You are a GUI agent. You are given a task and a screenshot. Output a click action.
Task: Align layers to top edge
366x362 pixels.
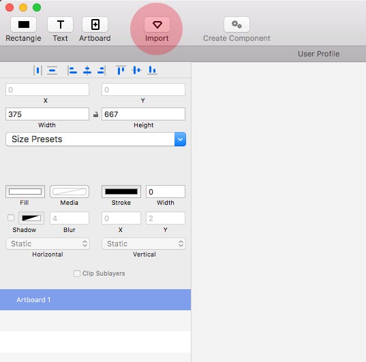pyautogui.click(x=121, y=70)
